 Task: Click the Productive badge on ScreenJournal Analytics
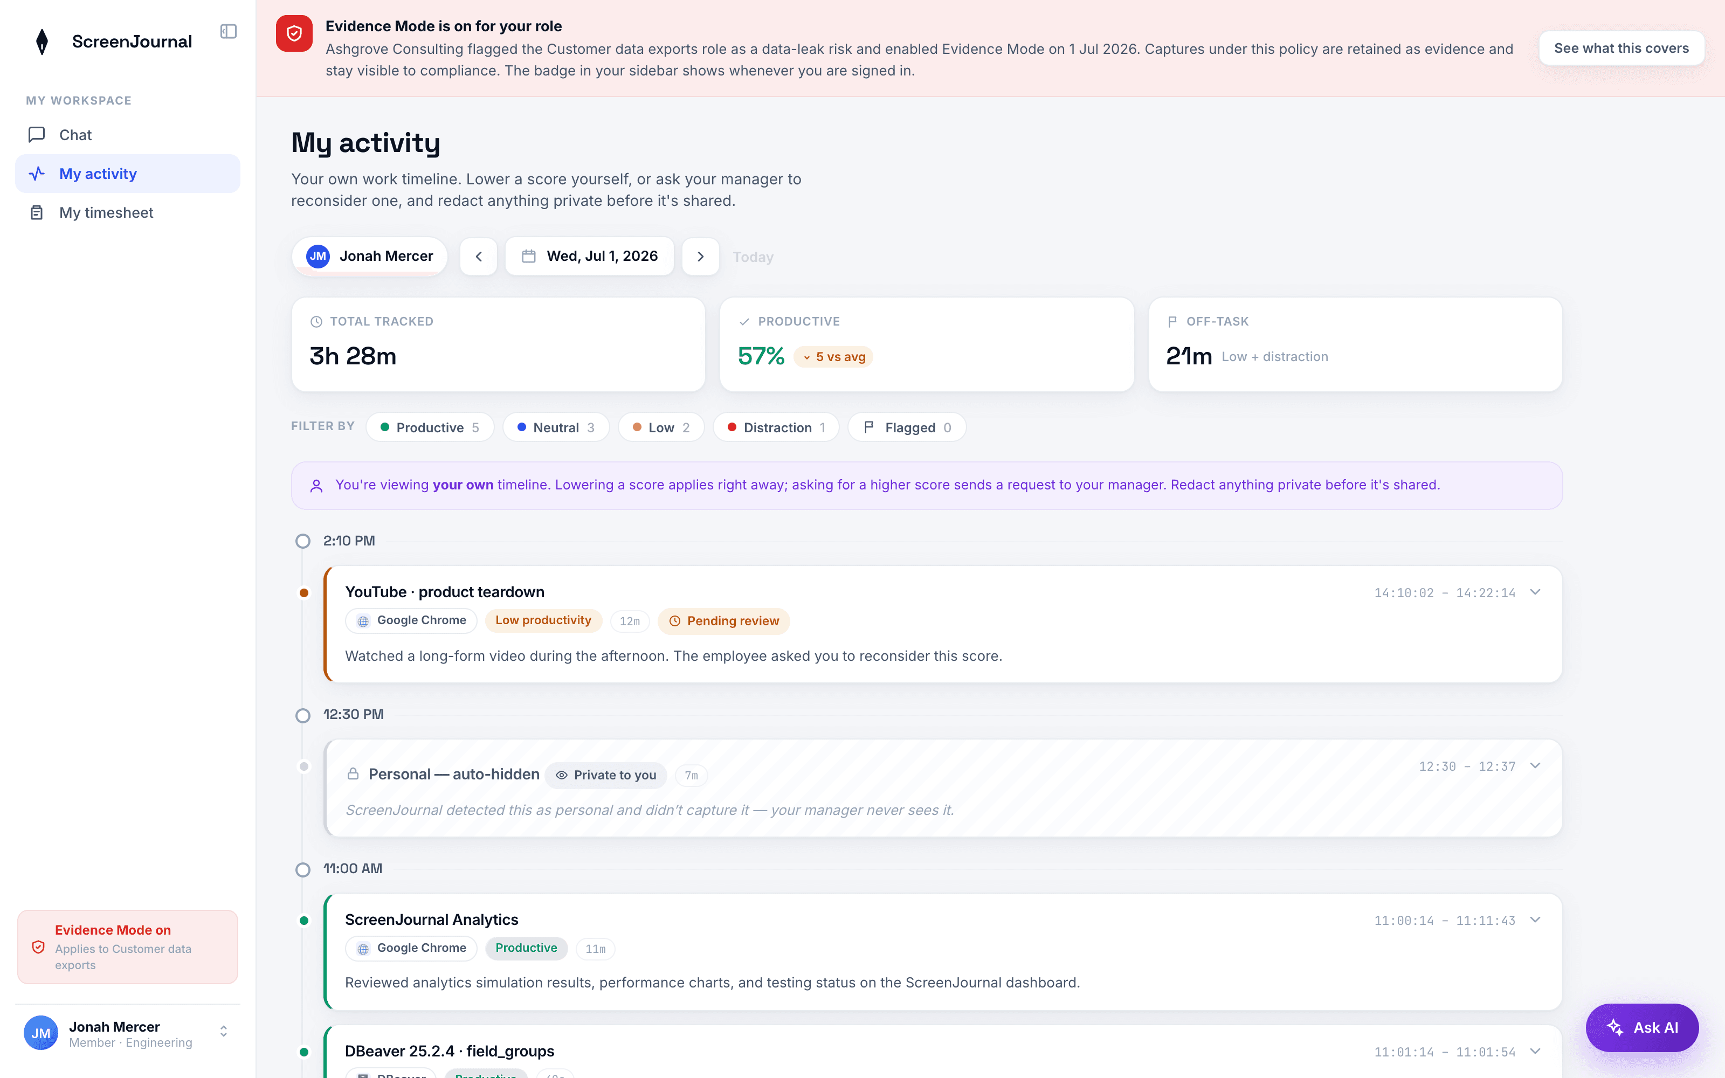526,948
